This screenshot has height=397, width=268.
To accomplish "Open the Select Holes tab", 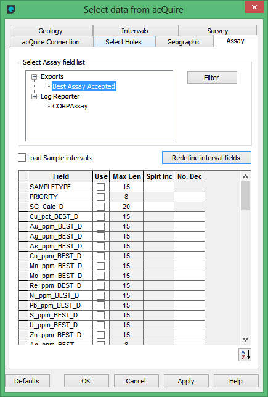I will (x=124, y=42).
